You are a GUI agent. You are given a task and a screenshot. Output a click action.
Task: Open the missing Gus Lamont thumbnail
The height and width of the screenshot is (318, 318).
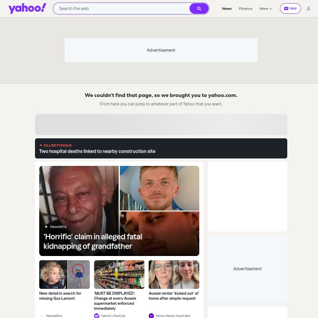pos(65,275)
